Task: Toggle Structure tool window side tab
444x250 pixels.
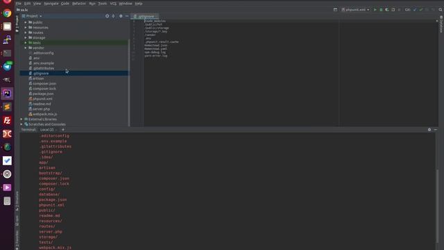Action: click(x=17, y=201)
